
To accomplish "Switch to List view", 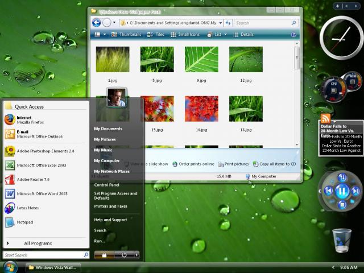I will point(214,34).
